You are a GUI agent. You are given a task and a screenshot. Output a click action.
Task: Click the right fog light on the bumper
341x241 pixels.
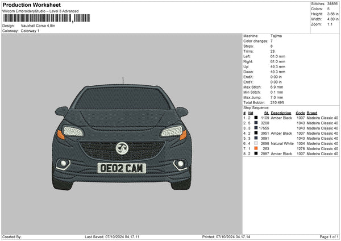[x=180, y=165]
